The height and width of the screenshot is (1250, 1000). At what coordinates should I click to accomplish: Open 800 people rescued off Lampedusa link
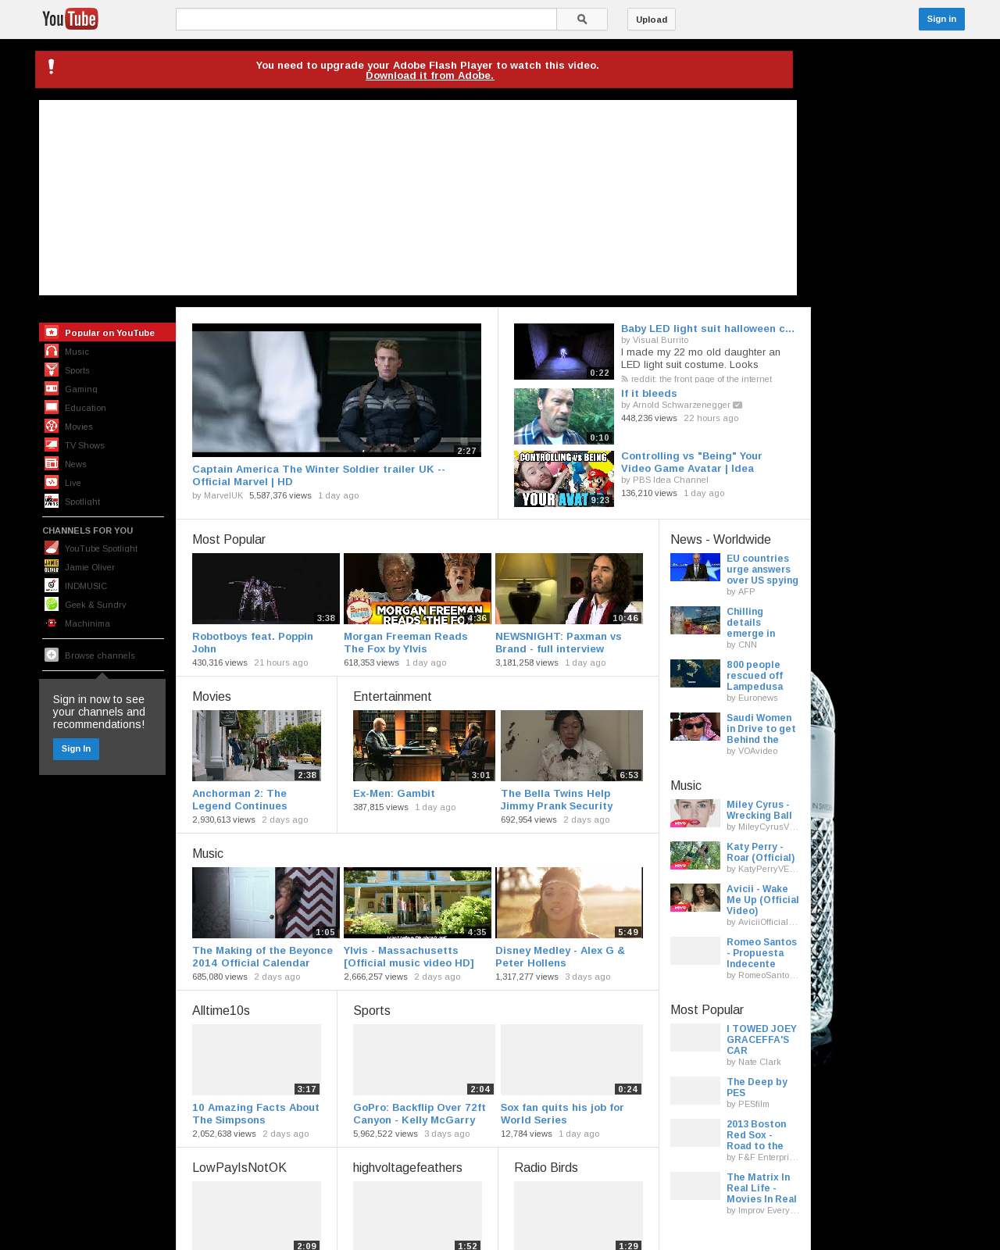tap(755, 676)
